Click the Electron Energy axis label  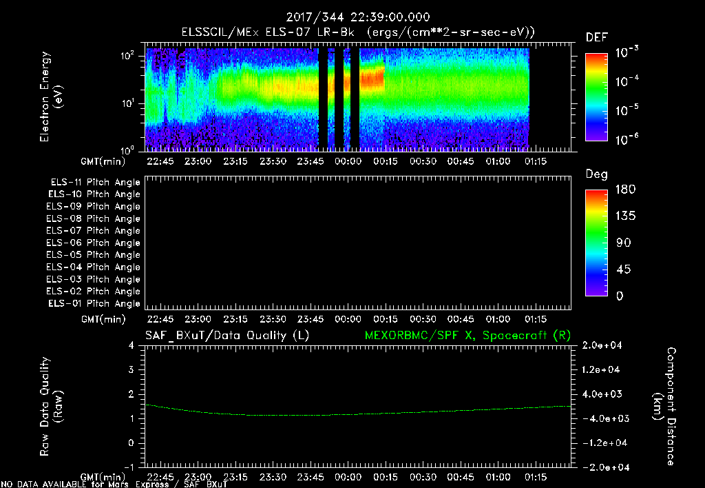(x=51, y=96)
